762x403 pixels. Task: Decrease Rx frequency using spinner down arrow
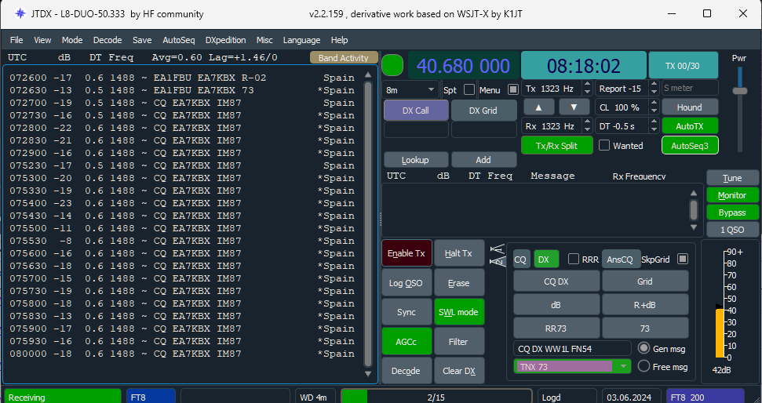[587, 129]
